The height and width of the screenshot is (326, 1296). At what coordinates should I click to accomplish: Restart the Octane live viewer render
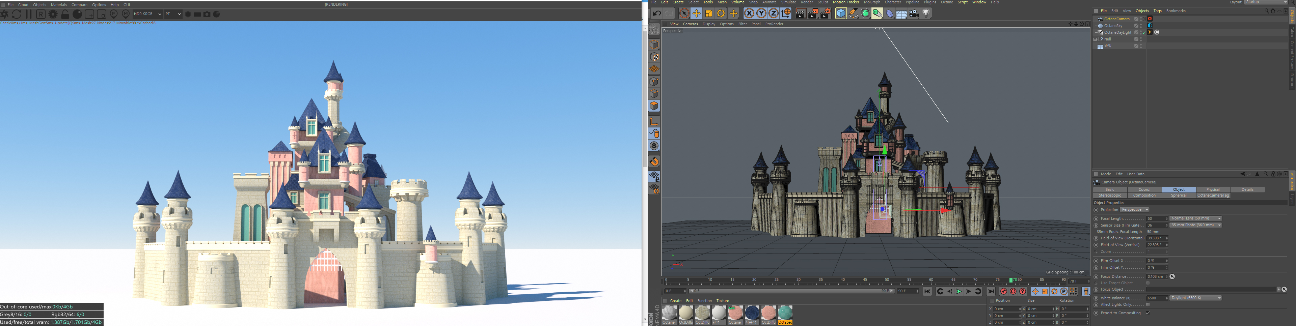coord(17,14)
